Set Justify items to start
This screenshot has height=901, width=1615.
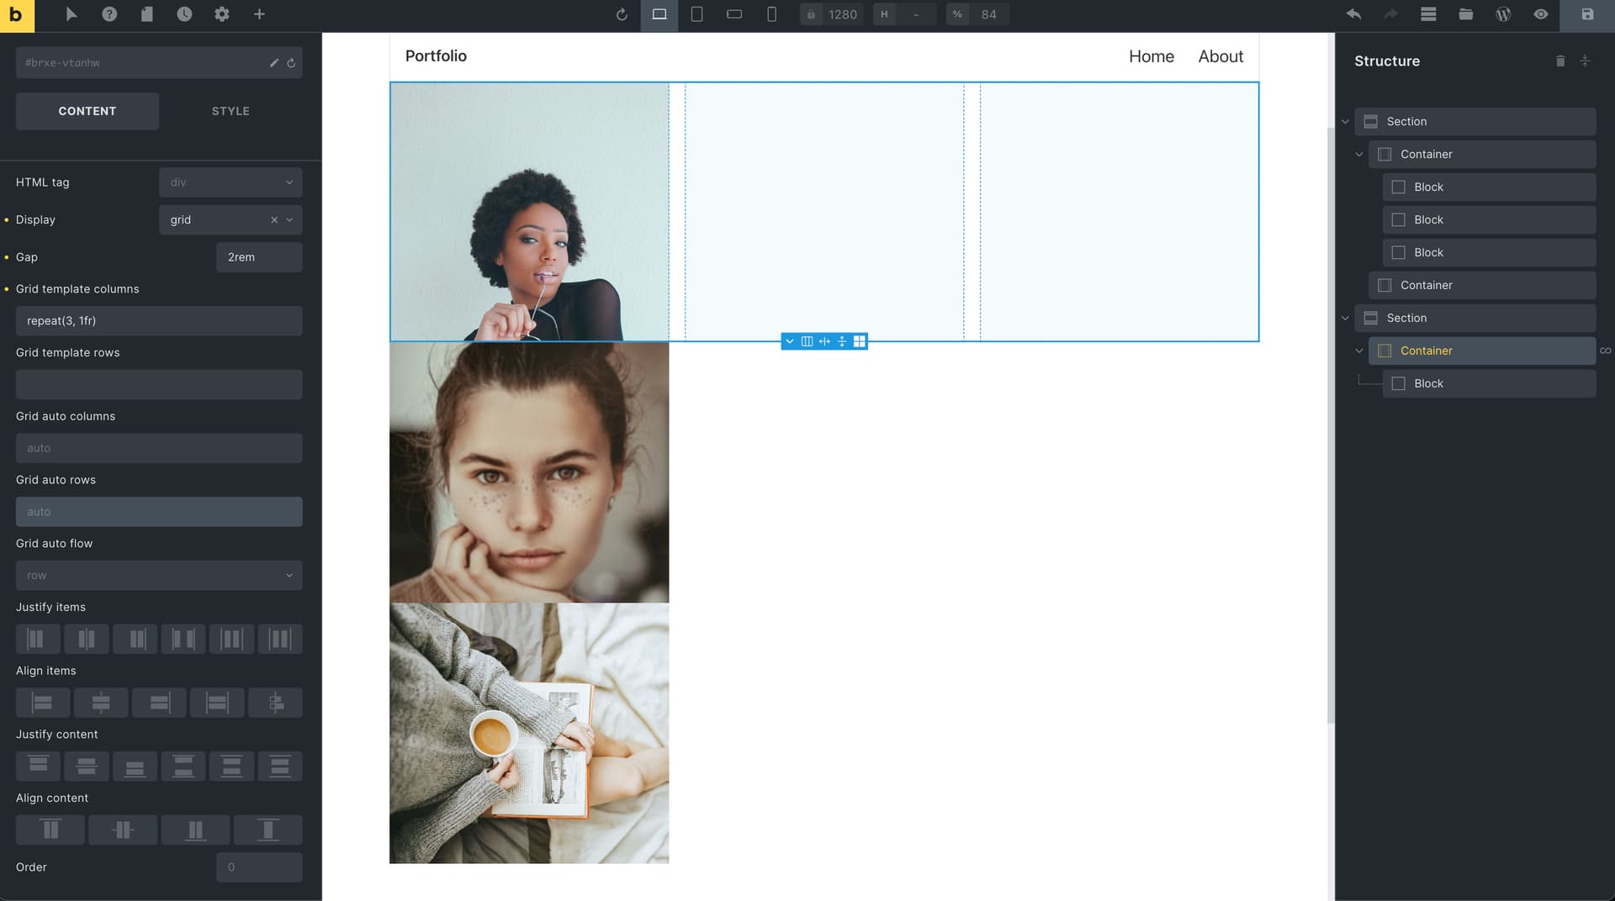[x=38, y=640]
